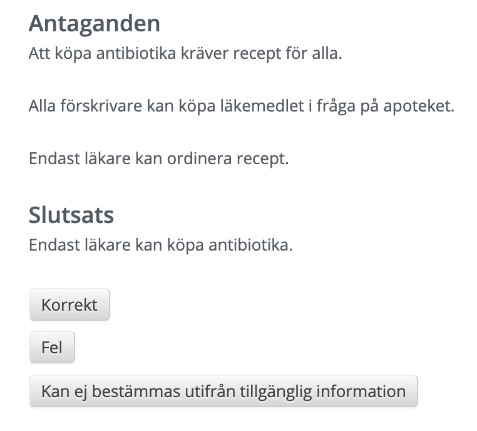The height and width of the screenshot is (431, 477).
Task: Click the Slutsats heading
Action: pos(71,215)
